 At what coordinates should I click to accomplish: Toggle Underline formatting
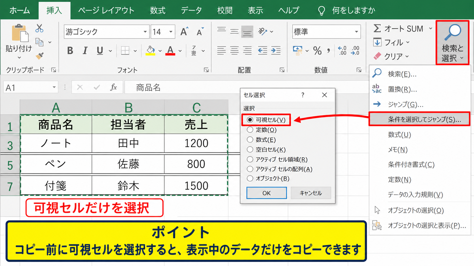100,51
